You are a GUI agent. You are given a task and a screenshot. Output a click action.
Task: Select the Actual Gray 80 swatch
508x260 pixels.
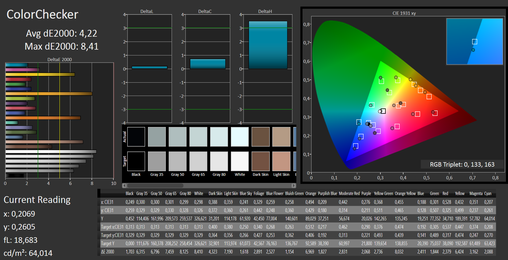tap(219, 137)
